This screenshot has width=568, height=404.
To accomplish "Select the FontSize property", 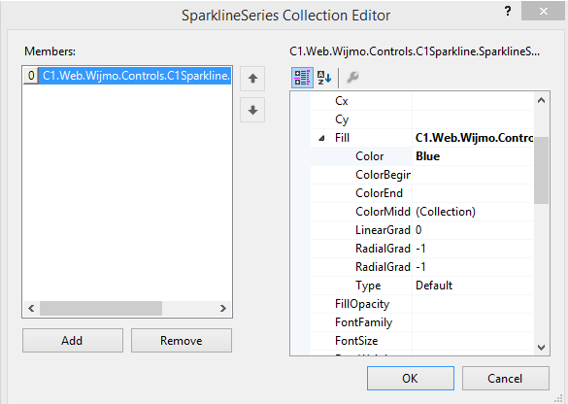I will click(x=356, y=341).
